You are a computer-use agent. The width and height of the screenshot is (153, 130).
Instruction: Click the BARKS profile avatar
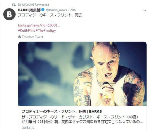coord(9,14)
